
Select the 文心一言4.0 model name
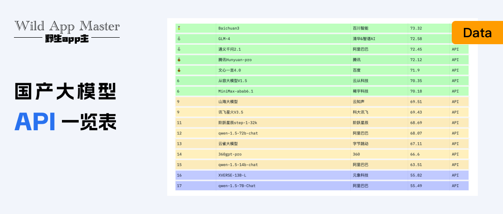point(229,70)
